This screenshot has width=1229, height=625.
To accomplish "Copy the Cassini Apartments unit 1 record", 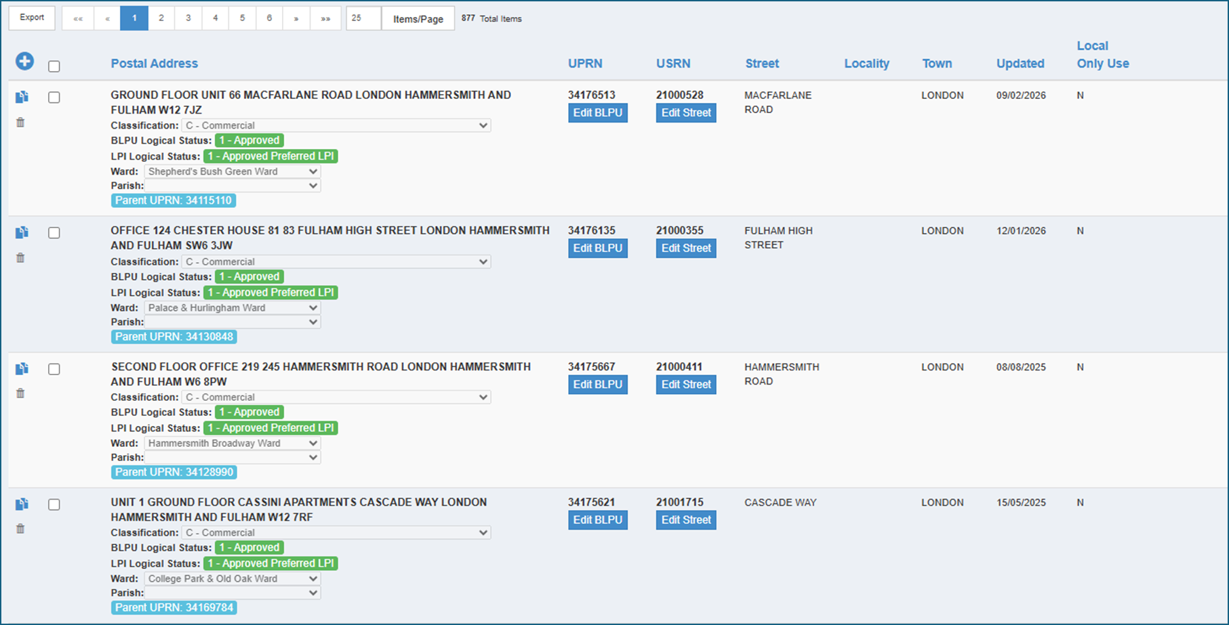I will (x=22, y=504).
